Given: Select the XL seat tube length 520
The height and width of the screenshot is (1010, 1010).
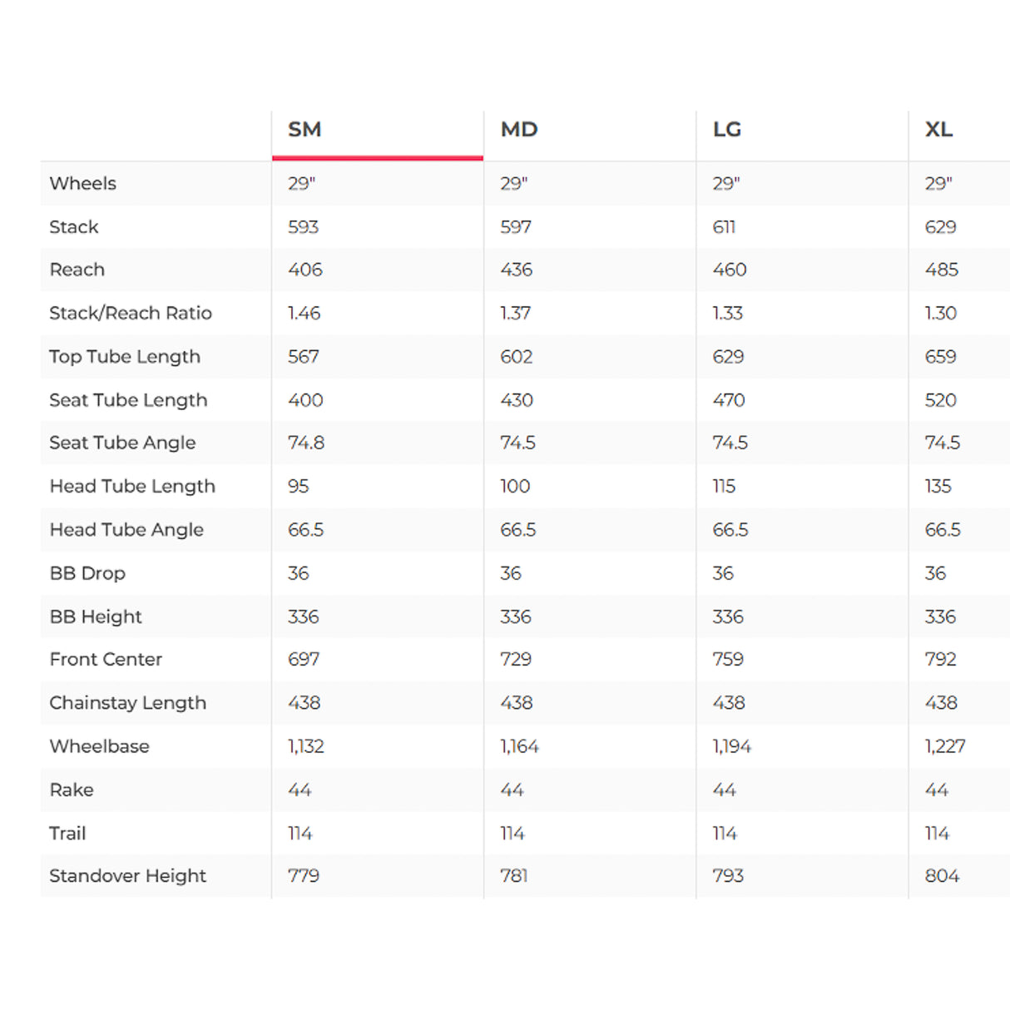Looking at the screenshot, I should tap(941, 400).
